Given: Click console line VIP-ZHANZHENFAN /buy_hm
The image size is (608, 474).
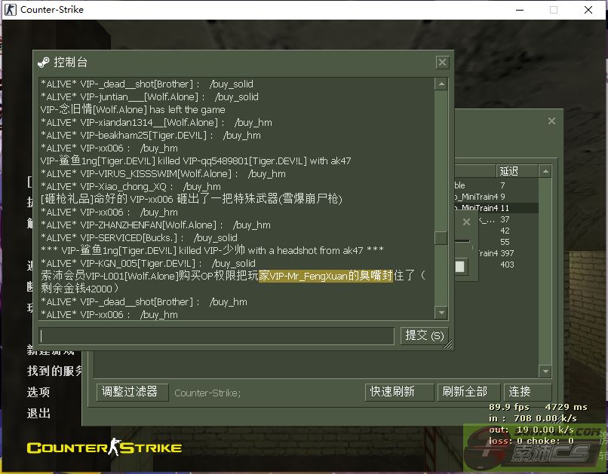Looking at the screenshot, I should [155, 225].
